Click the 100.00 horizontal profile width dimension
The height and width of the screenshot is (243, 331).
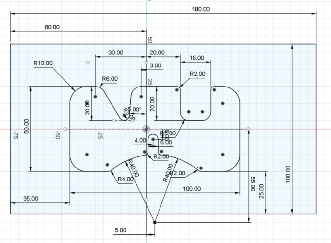(x=191, y=188)
